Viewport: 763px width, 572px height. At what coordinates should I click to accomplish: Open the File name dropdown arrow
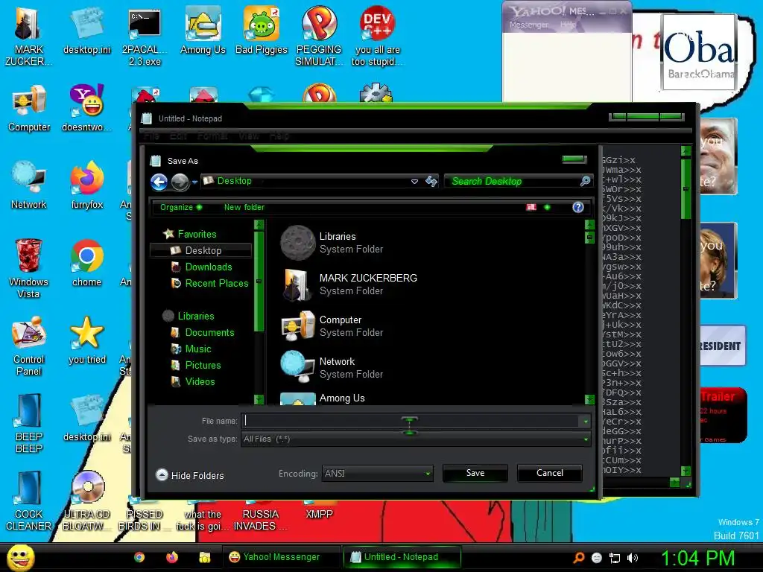pyautogui.click(x=586, y=422)
